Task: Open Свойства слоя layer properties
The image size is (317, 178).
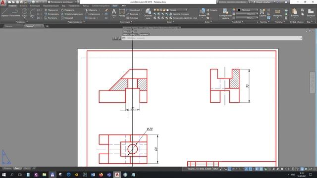Action: tap(148, 14)
